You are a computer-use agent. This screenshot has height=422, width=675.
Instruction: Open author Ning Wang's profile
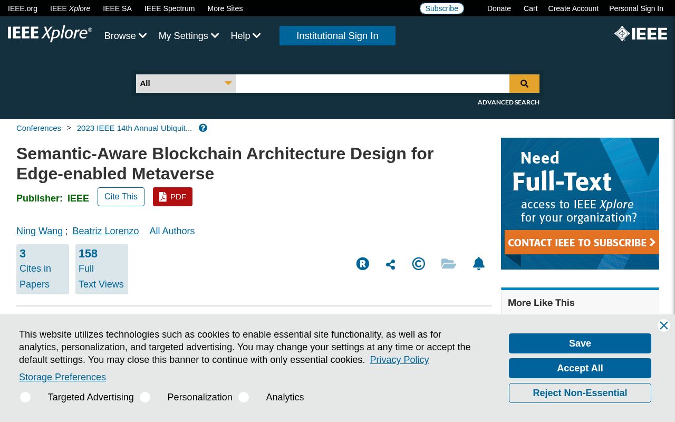40,231
